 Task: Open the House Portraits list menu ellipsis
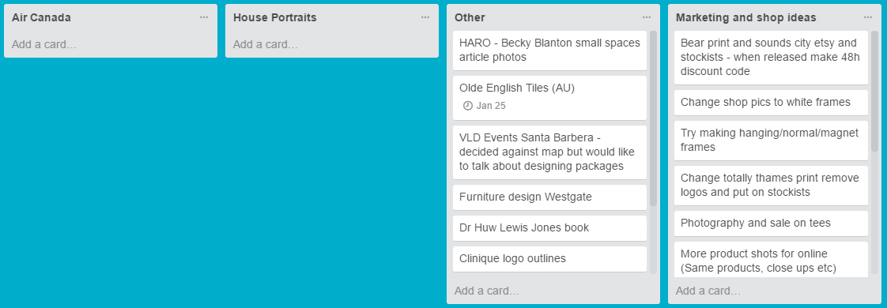[425, 17]
